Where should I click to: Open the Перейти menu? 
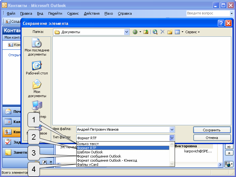[x=55, y=13]
